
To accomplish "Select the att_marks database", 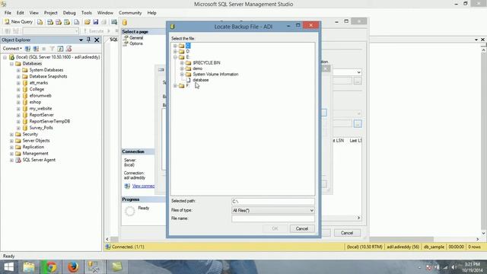I will click(39, 83).
